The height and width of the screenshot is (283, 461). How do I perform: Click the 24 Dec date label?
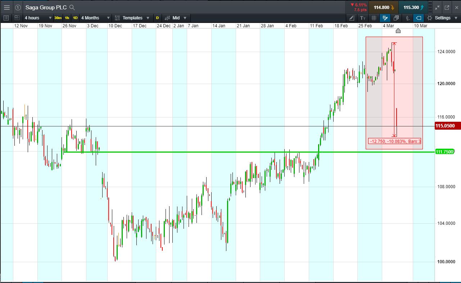[x=164, y=25]
